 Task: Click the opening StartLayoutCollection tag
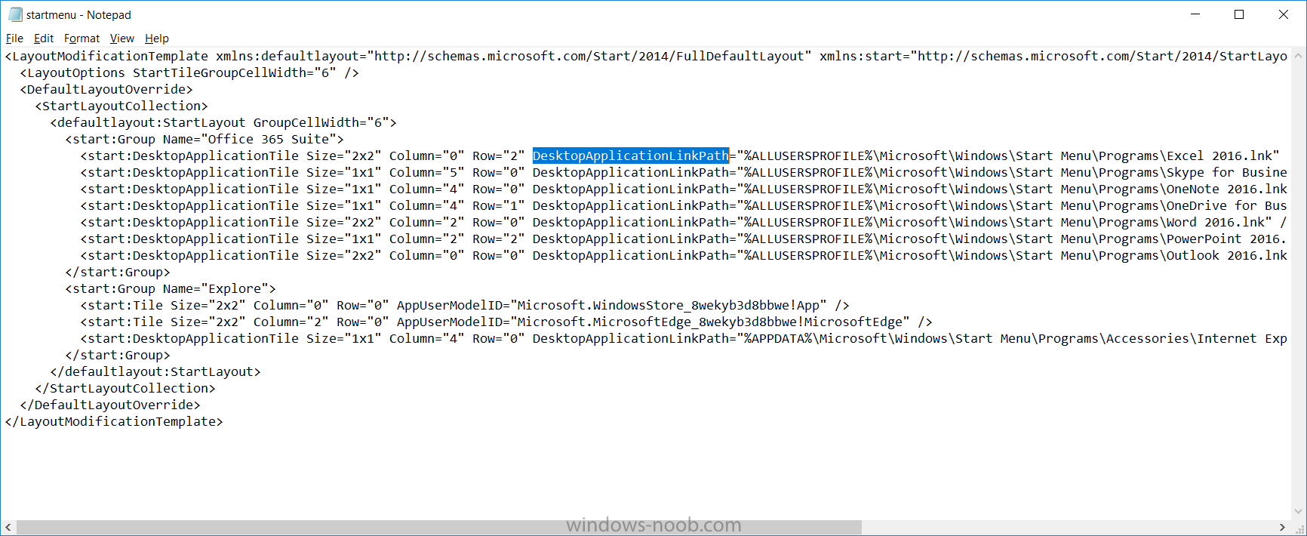click(x=121, y=106)
